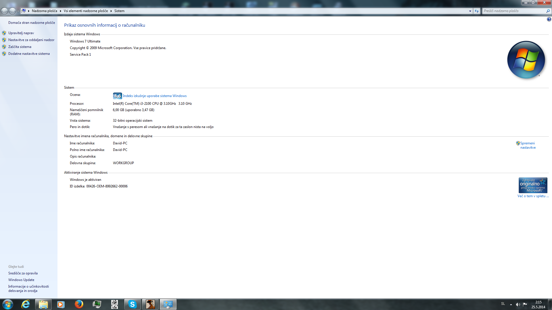The height and width of the screenshot is (310, 552).
Task: Click Windows je aktiviran text
Action: pyautogui.click(x=85, y=180)
